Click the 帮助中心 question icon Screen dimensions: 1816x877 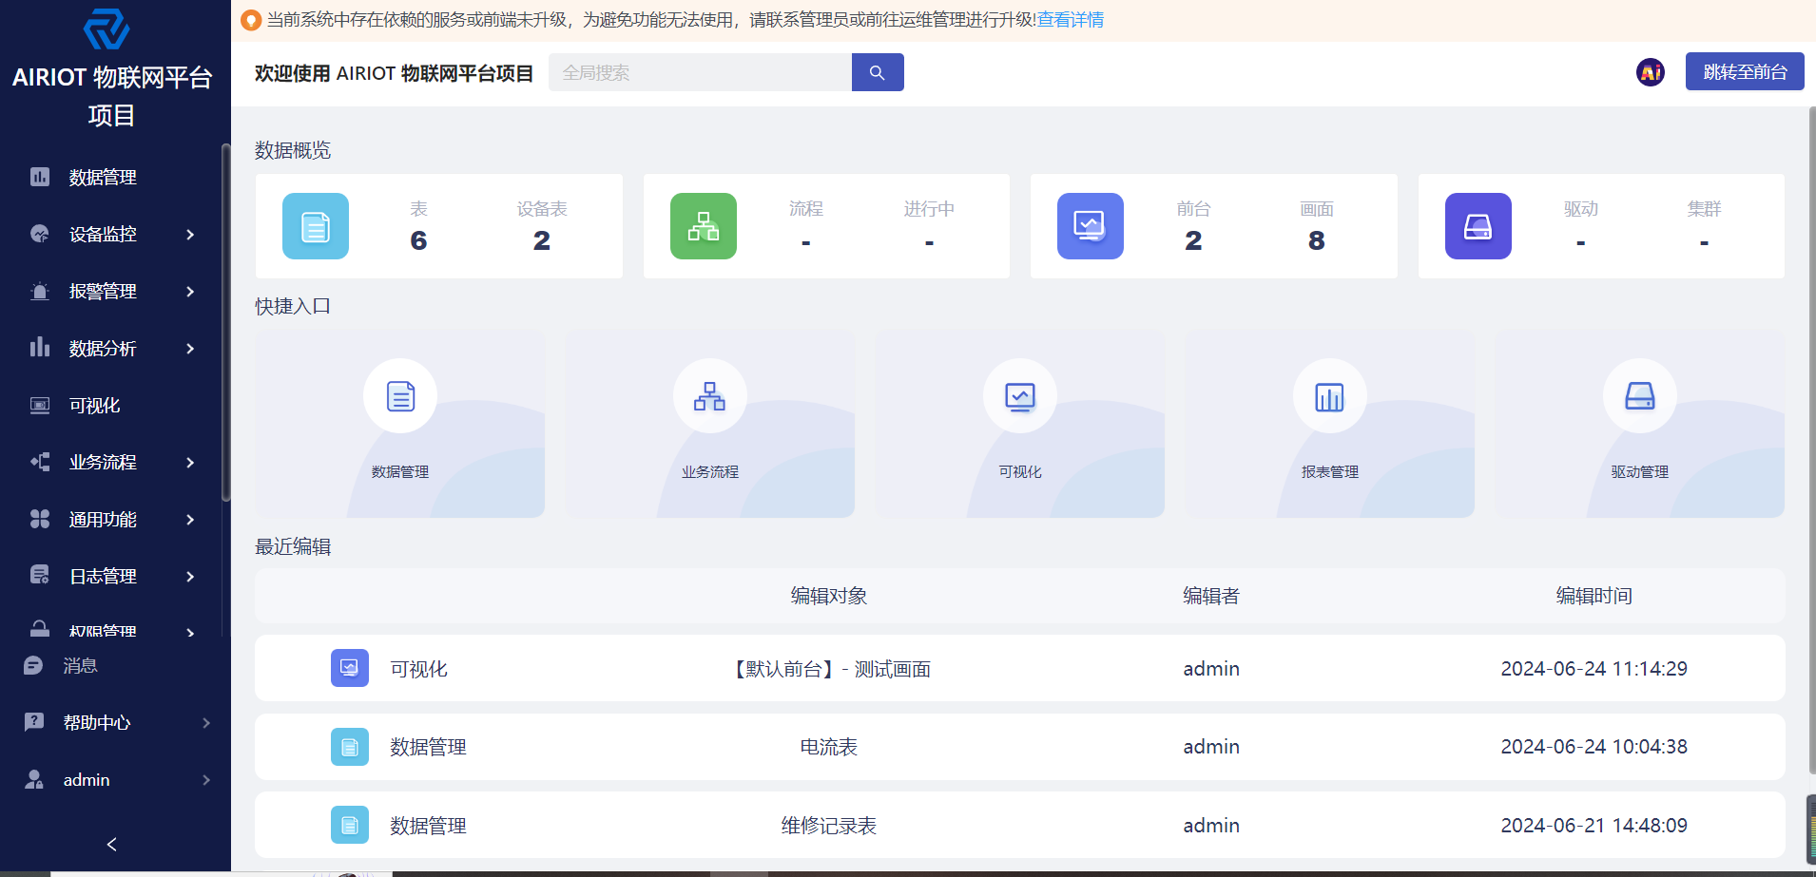point(34,722)
